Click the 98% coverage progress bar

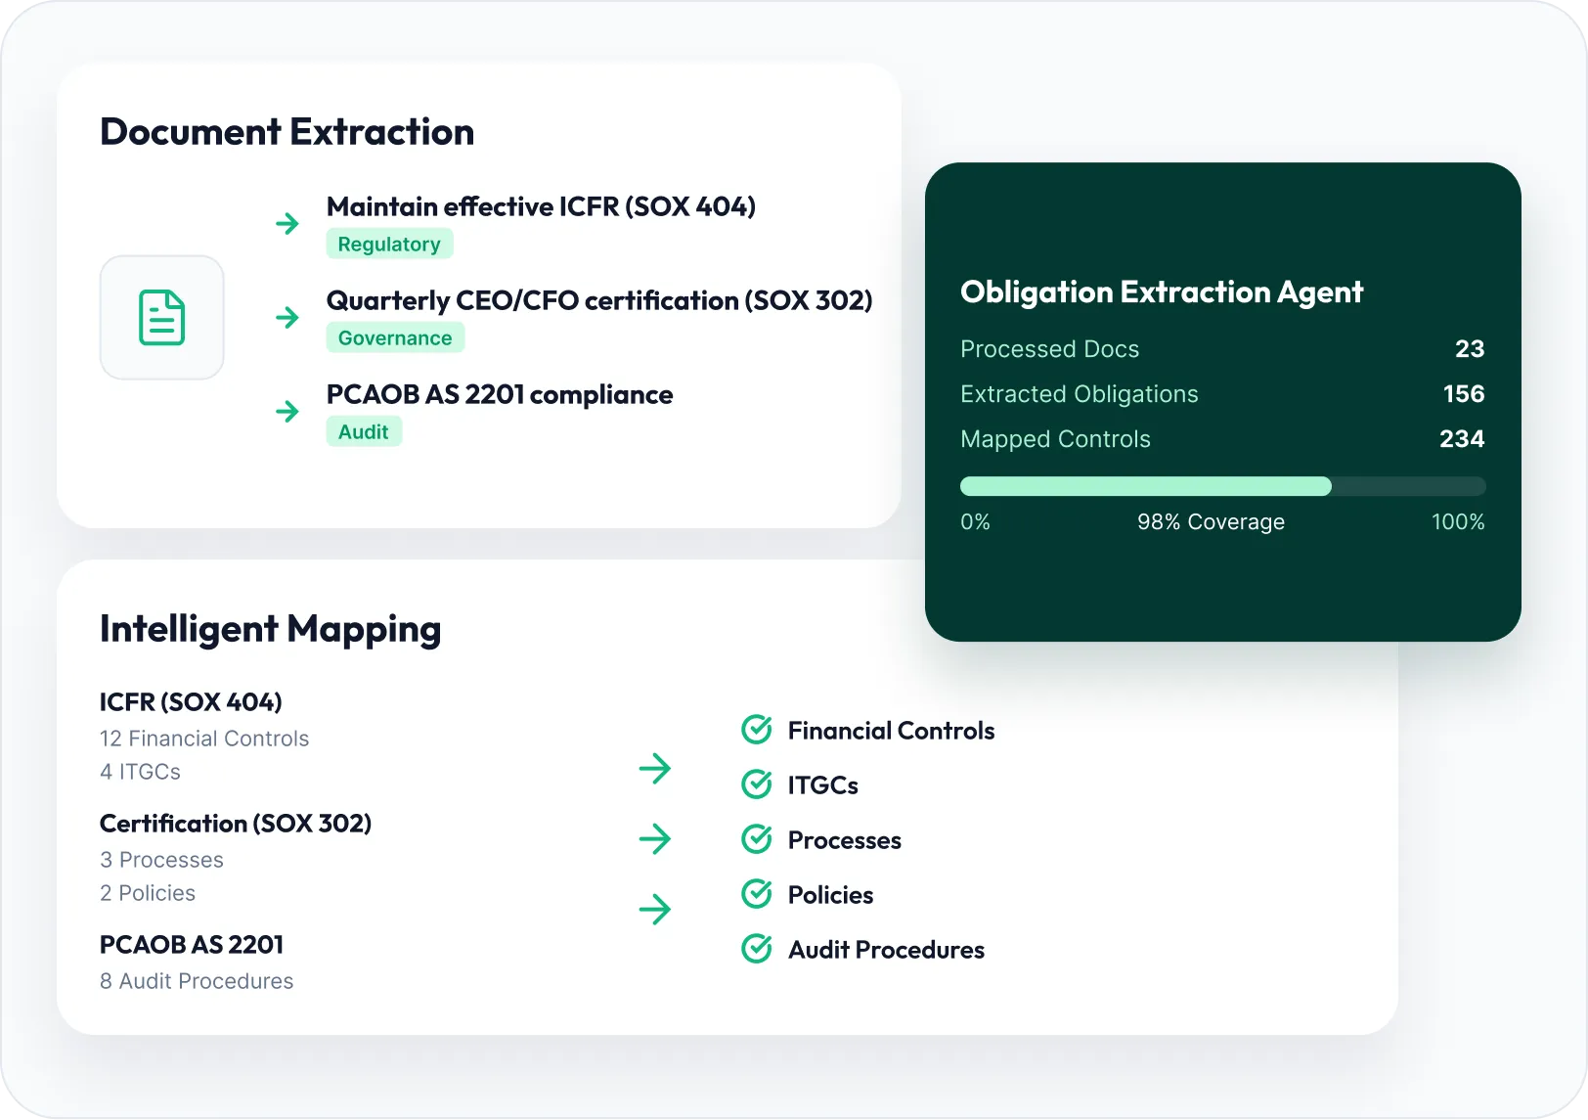(1222, 486)
